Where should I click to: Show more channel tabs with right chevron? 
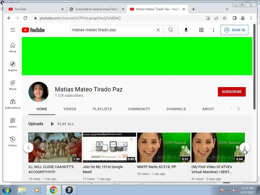tap(239, 109)
